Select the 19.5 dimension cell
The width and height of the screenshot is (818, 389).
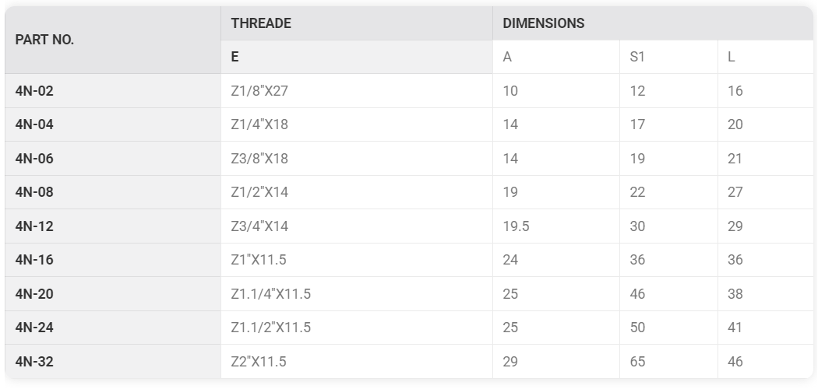516,226
